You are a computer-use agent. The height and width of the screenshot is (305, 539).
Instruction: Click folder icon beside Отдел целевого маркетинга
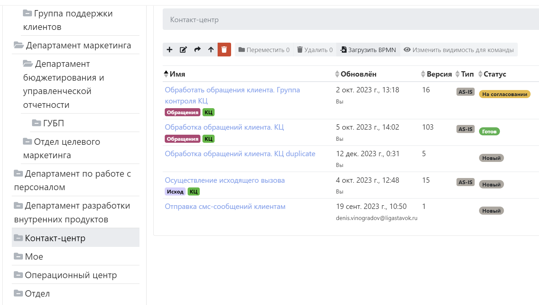27,141
